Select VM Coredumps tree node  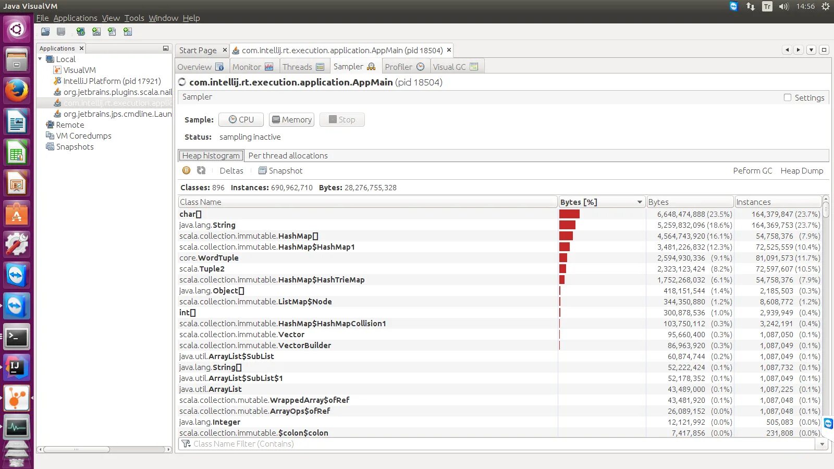(79, 135)
